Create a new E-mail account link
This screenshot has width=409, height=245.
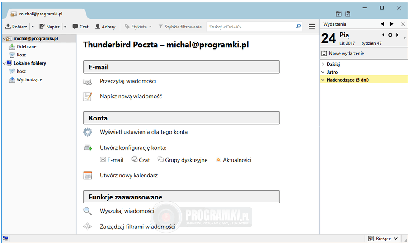(112, 160)
